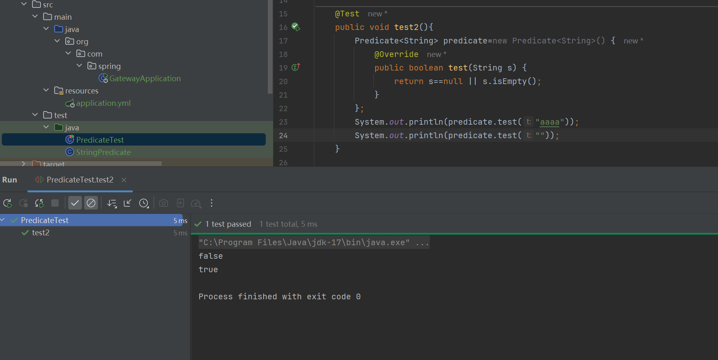
Task: Click the s.isEmpty() call on line 20
Action: pyautogui.click(x=509, y=81)
